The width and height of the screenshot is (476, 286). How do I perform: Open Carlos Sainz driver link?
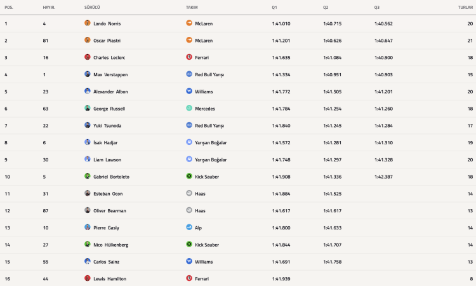pyautogui.click(x=106, y=262)
